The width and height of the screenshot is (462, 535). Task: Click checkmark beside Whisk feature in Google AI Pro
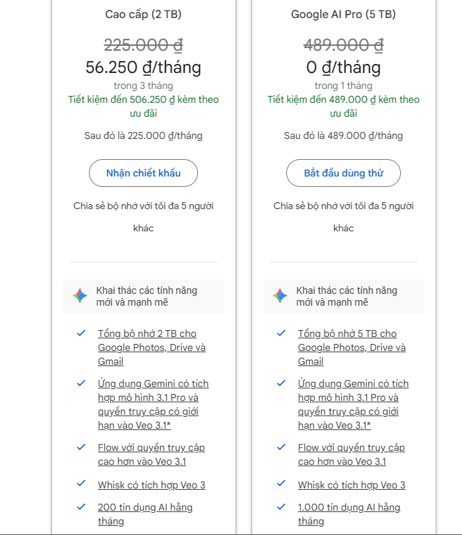coord(281,483)
